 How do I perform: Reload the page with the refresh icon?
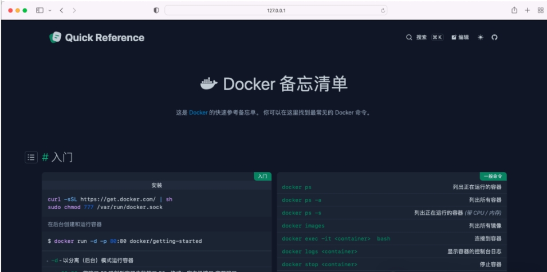coord(383,10)
